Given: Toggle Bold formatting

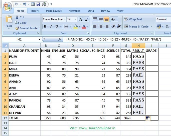Looking at the screenshot, I should click(45, 26).
